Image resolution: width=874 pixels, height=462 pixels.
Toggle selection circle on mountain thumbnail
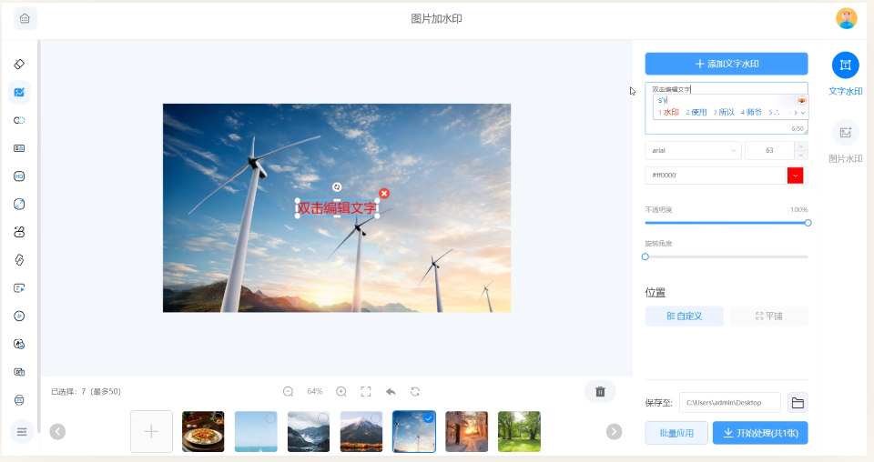point(376,418)
